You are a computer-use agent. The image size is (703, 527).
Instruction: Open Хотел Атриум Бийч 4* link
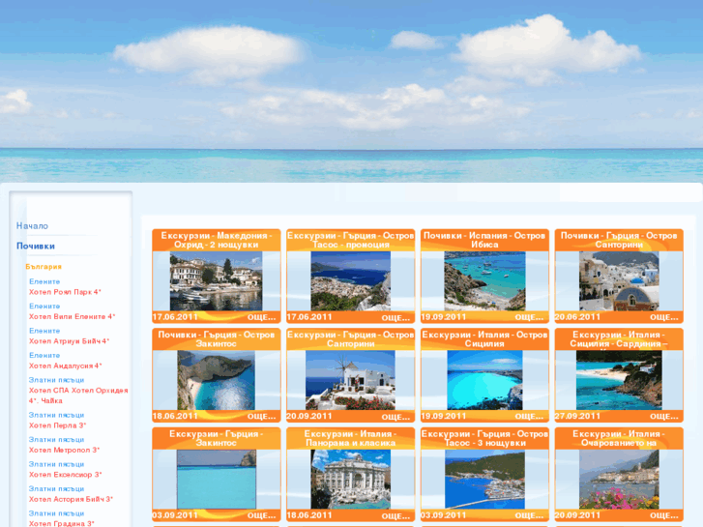point(69,341)
